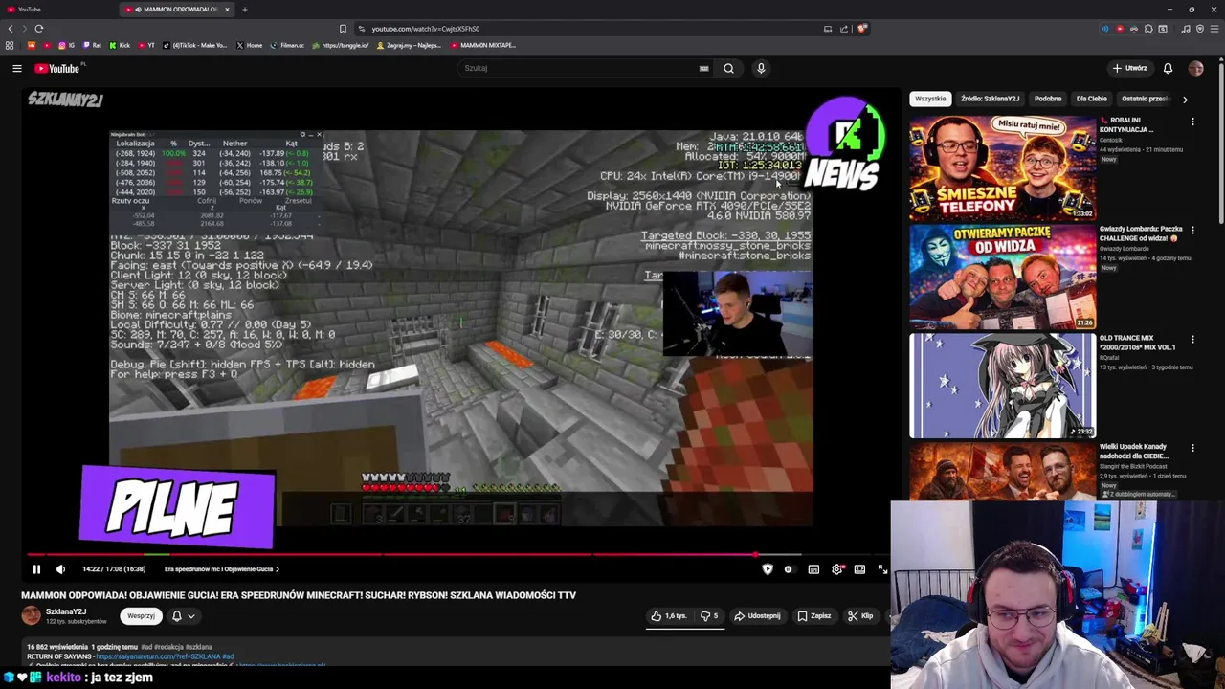Open options for Wielki Upadek Kanady video
This screenshot has width=1225, height=689.
(1192, 448)
